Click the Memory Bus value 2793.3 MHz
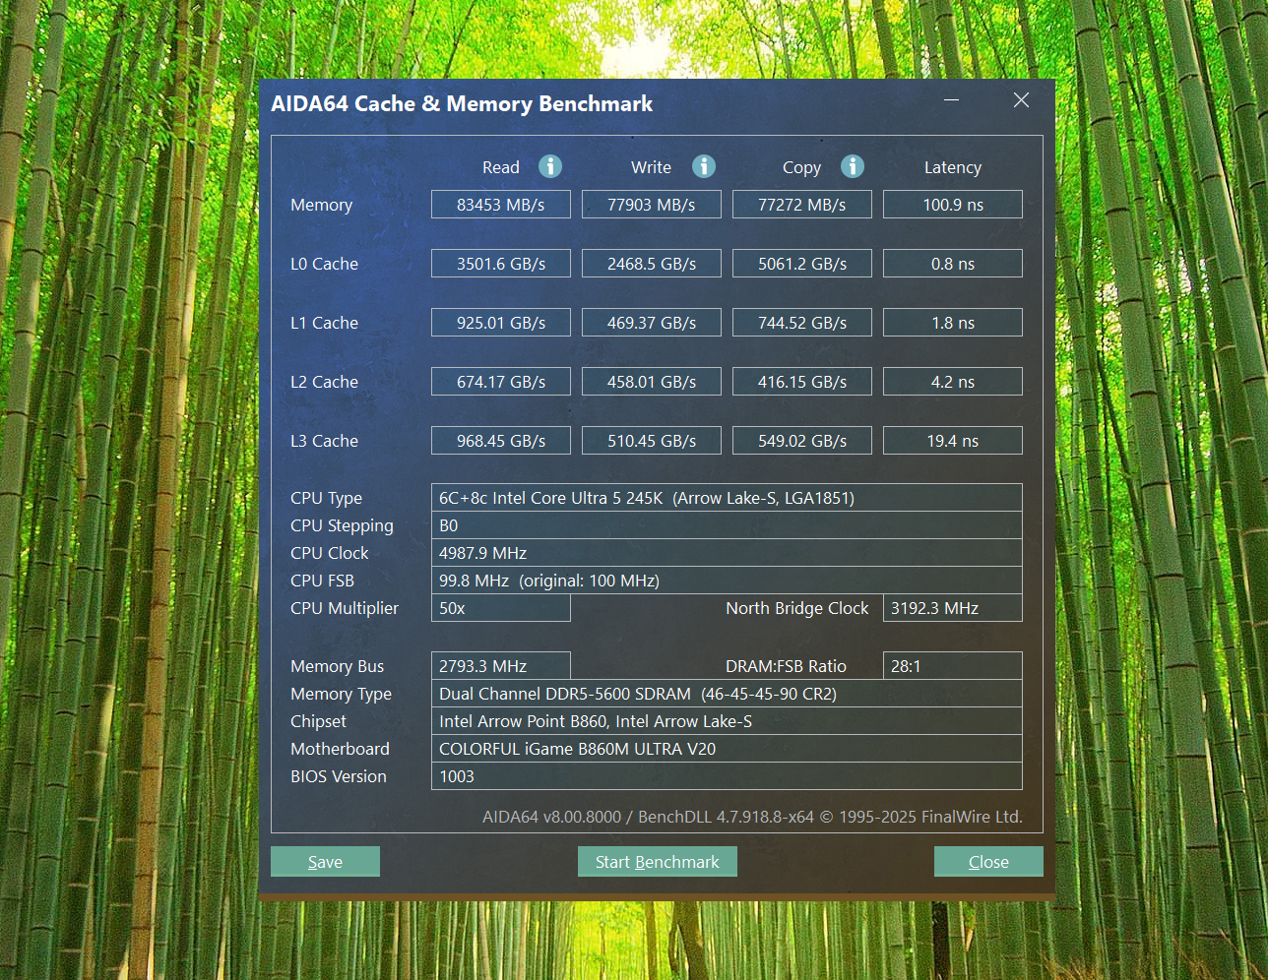This screenshot has width=1268, height=980. [501, 666]
